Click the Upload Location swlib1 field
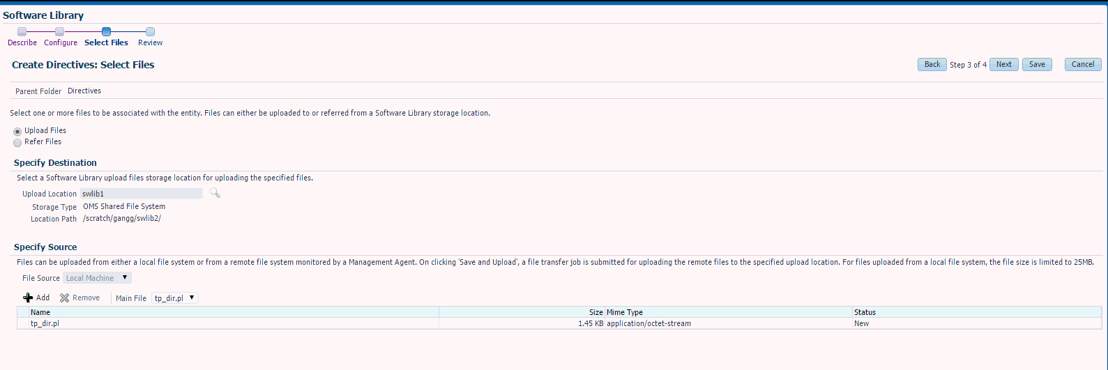Screen dimensions: 1108x370 tap(142, 194)
